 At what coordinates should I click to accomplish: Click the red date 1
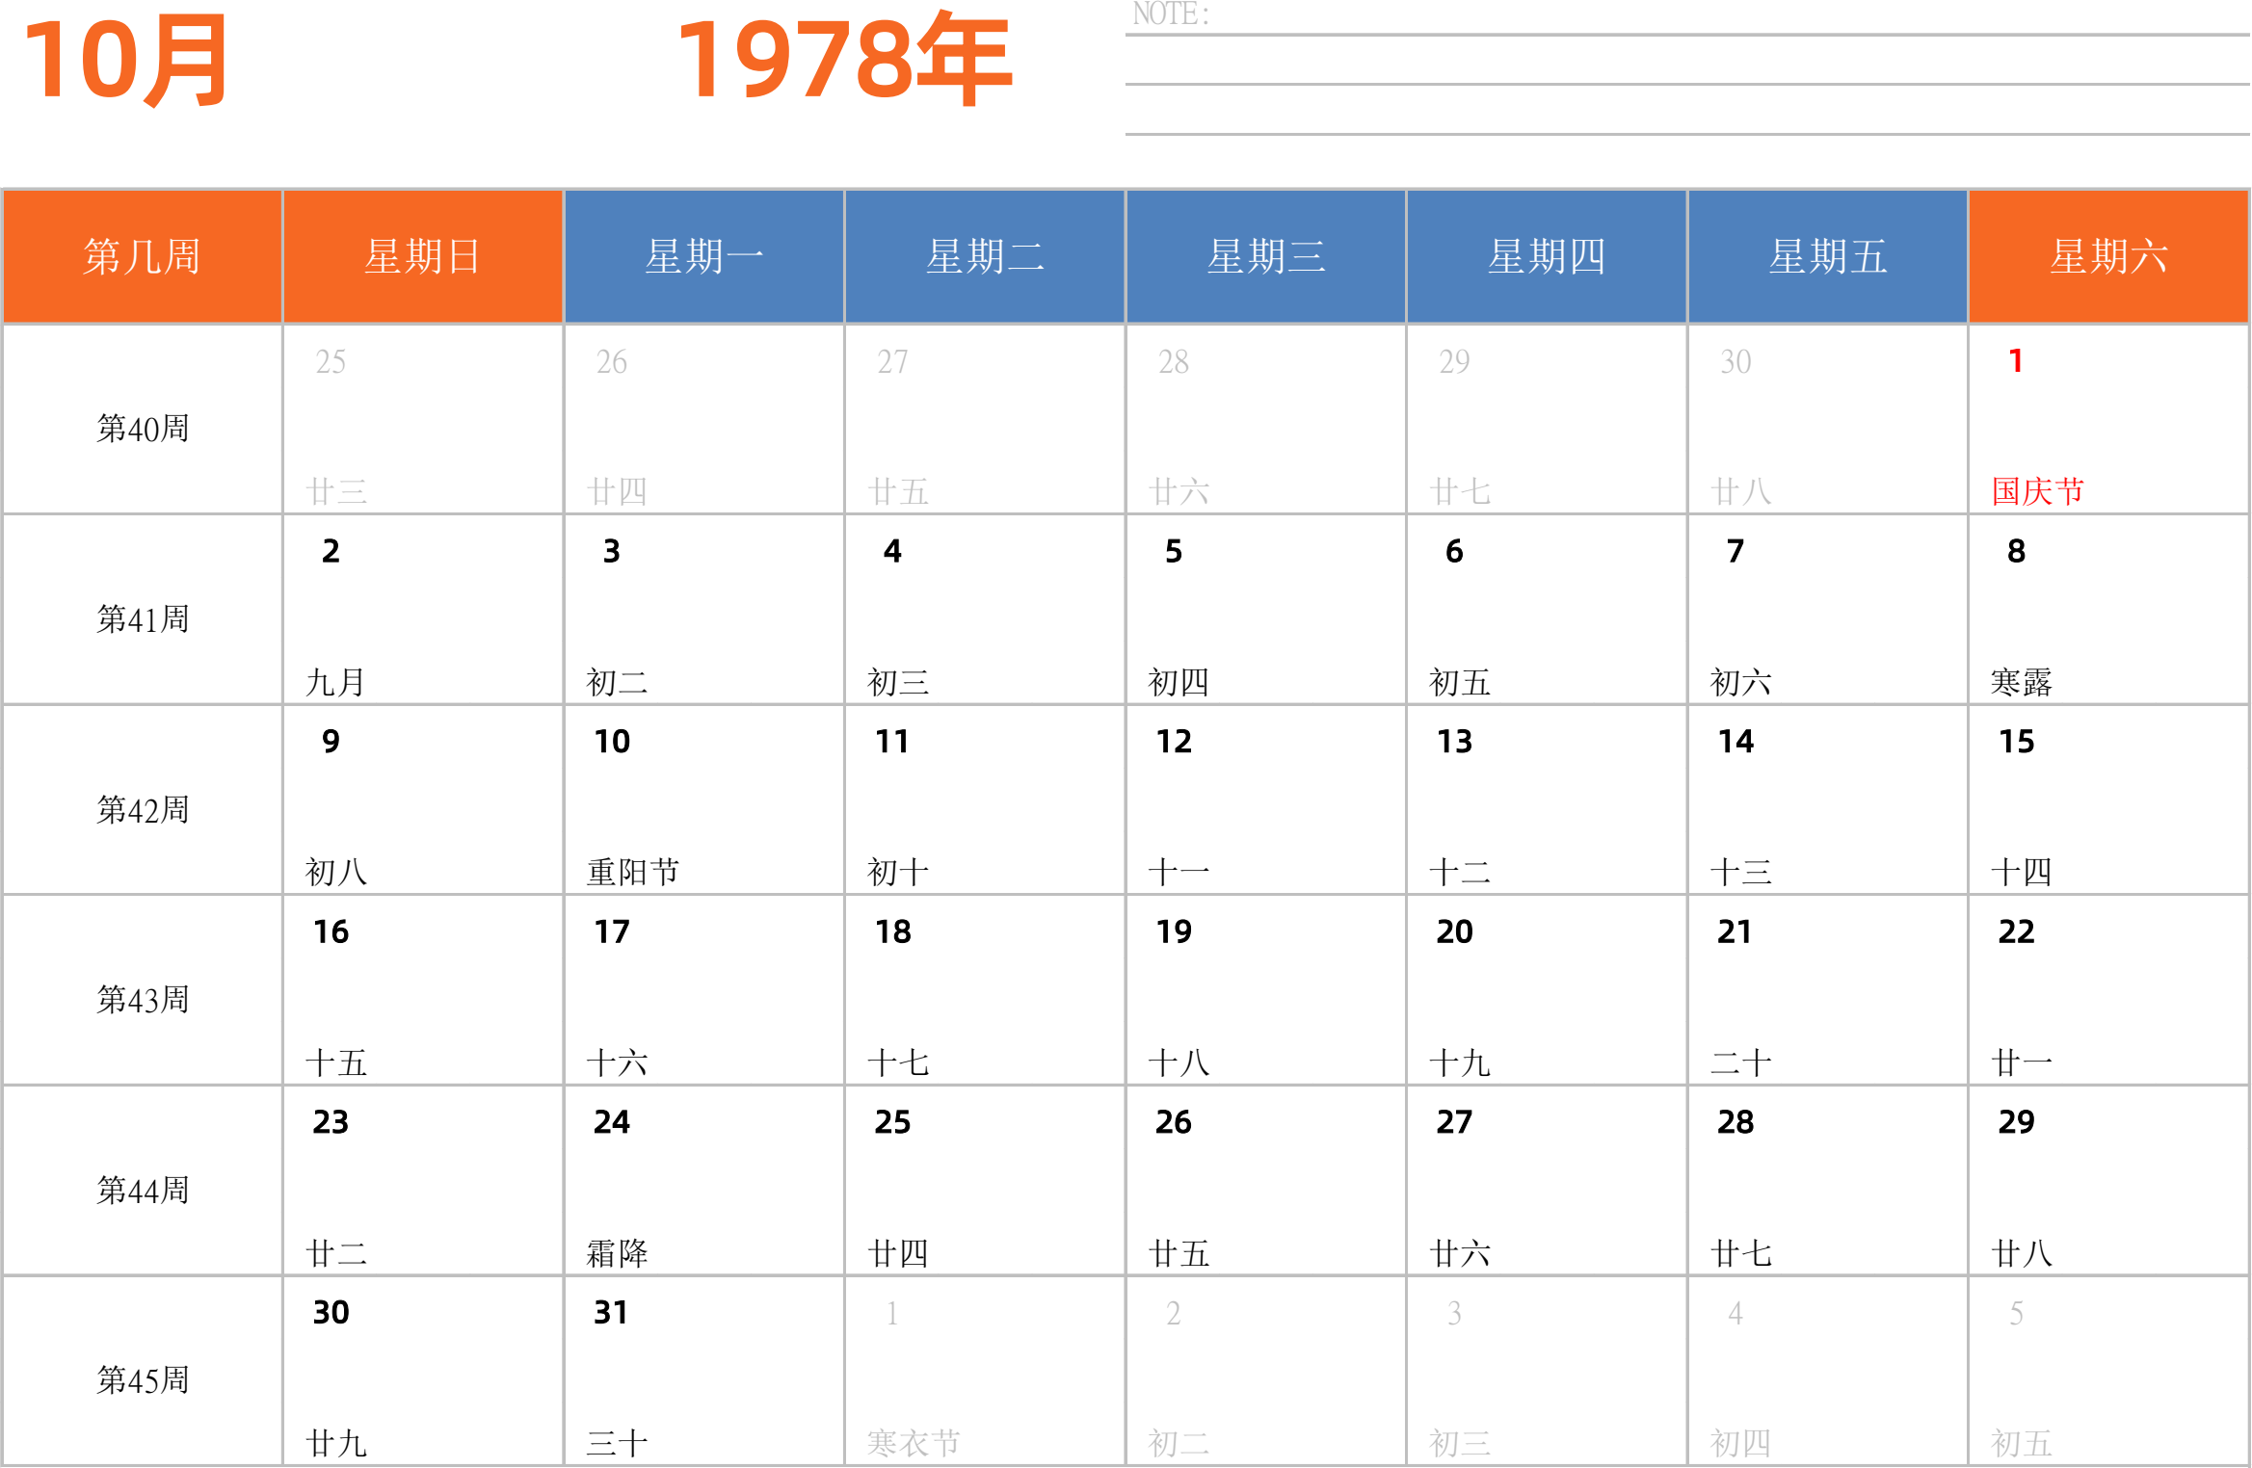click(2016, 361)
